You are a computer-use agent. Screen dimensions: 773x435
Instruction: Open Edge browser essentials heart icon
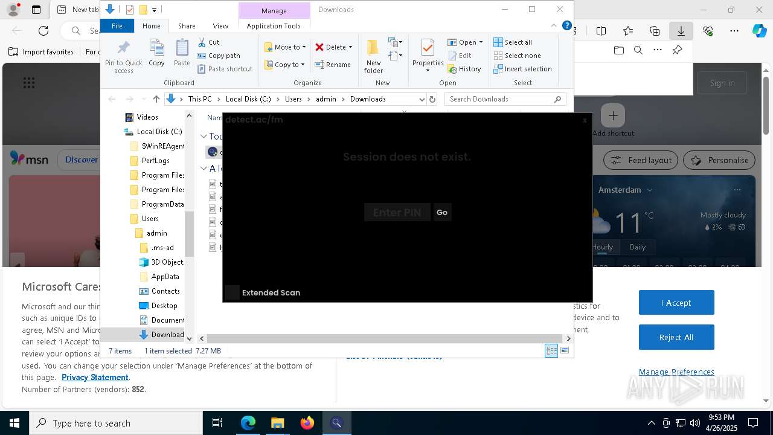(708, 31)
